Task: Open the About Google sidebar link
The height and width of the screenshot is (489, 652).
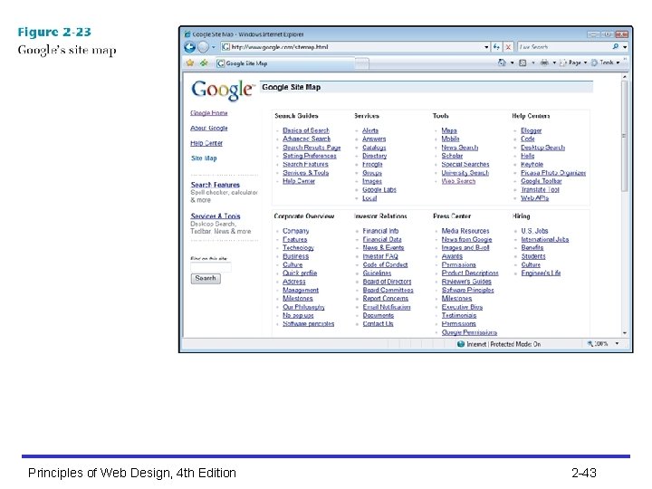Action: [209, 128]
